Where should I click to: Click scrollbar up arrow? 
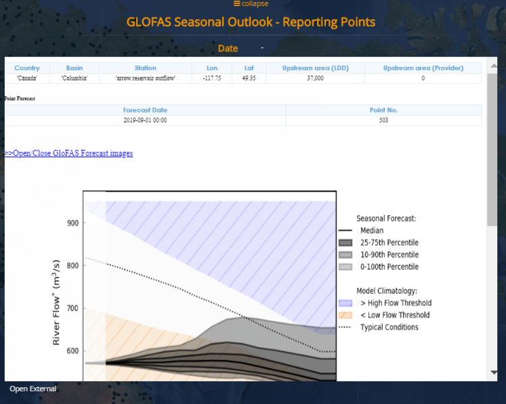click(493, 66)
